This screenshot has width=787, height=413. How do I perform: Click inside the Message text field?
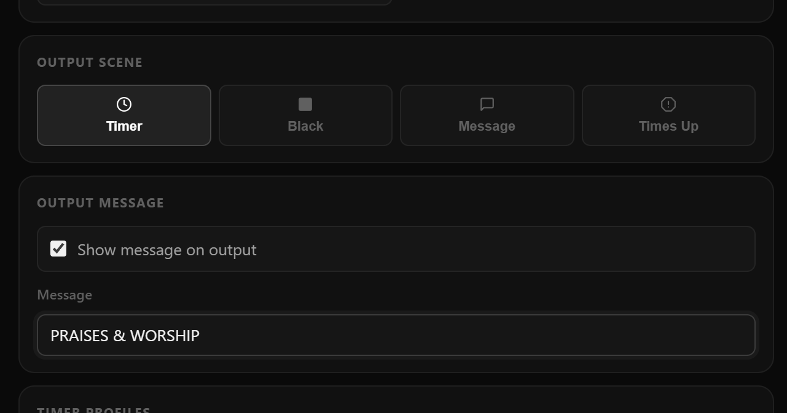(396, 335)
